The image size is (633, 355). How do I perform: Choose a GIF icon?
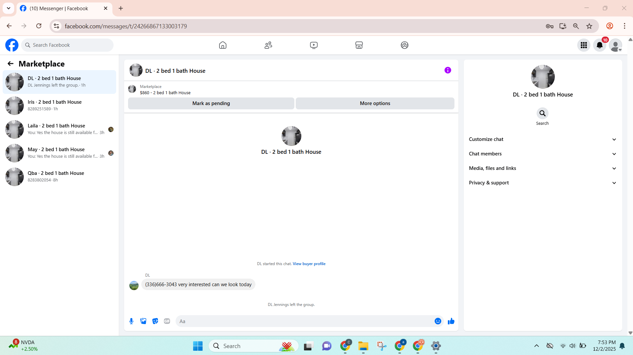pos(167,321)
